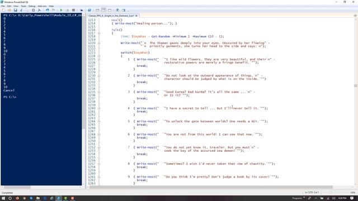Collapse case 4 block at line 1240
Image resolution: width=358 pixels, height=201 pixels.
(99, 108)
